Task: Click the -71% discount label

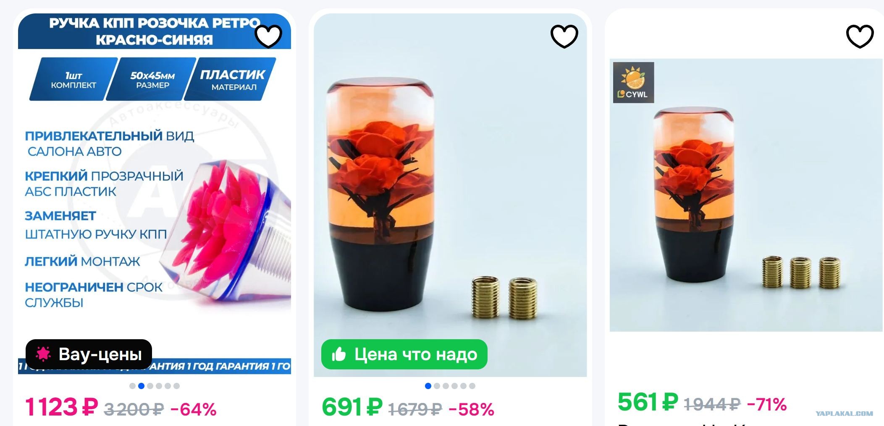Action: click(x=767, y=405)
